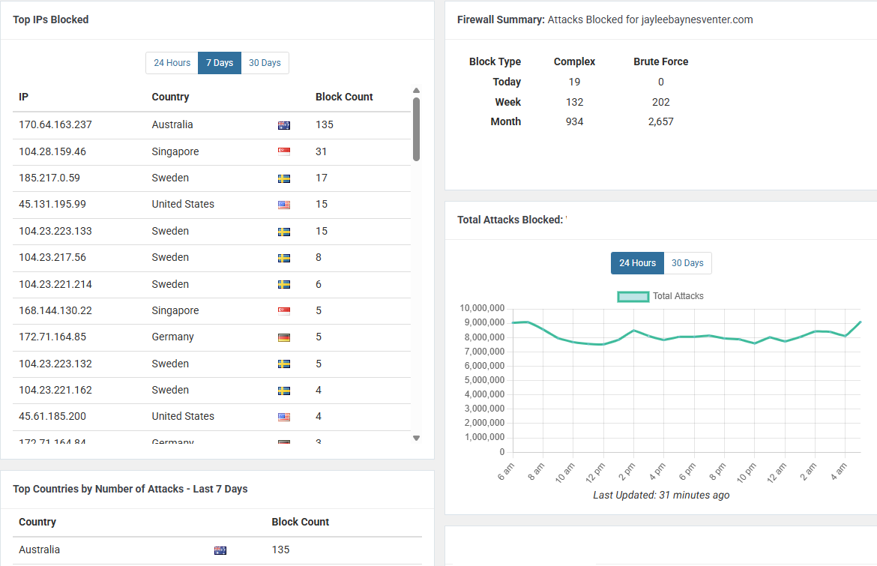Click the IP address 170.64.163.237
This screenshot has width=877, height=566.
(55, 124)
